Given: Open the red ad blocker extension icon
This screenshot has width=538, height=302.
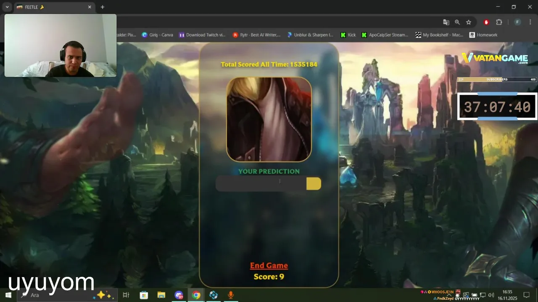Looking at the screenshot, I should tap(487, 22).
